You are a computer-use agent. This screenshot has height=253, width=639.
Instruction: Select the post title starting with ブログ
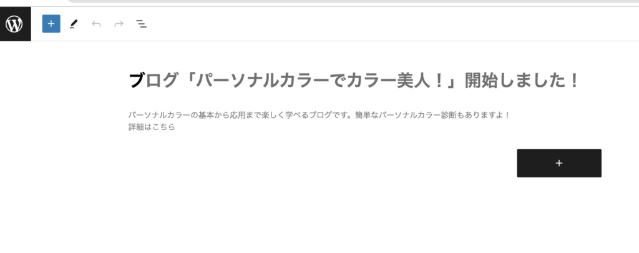(x=353, y=81)
